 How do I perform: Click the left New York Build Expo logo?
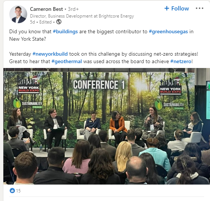pos(29,85)
